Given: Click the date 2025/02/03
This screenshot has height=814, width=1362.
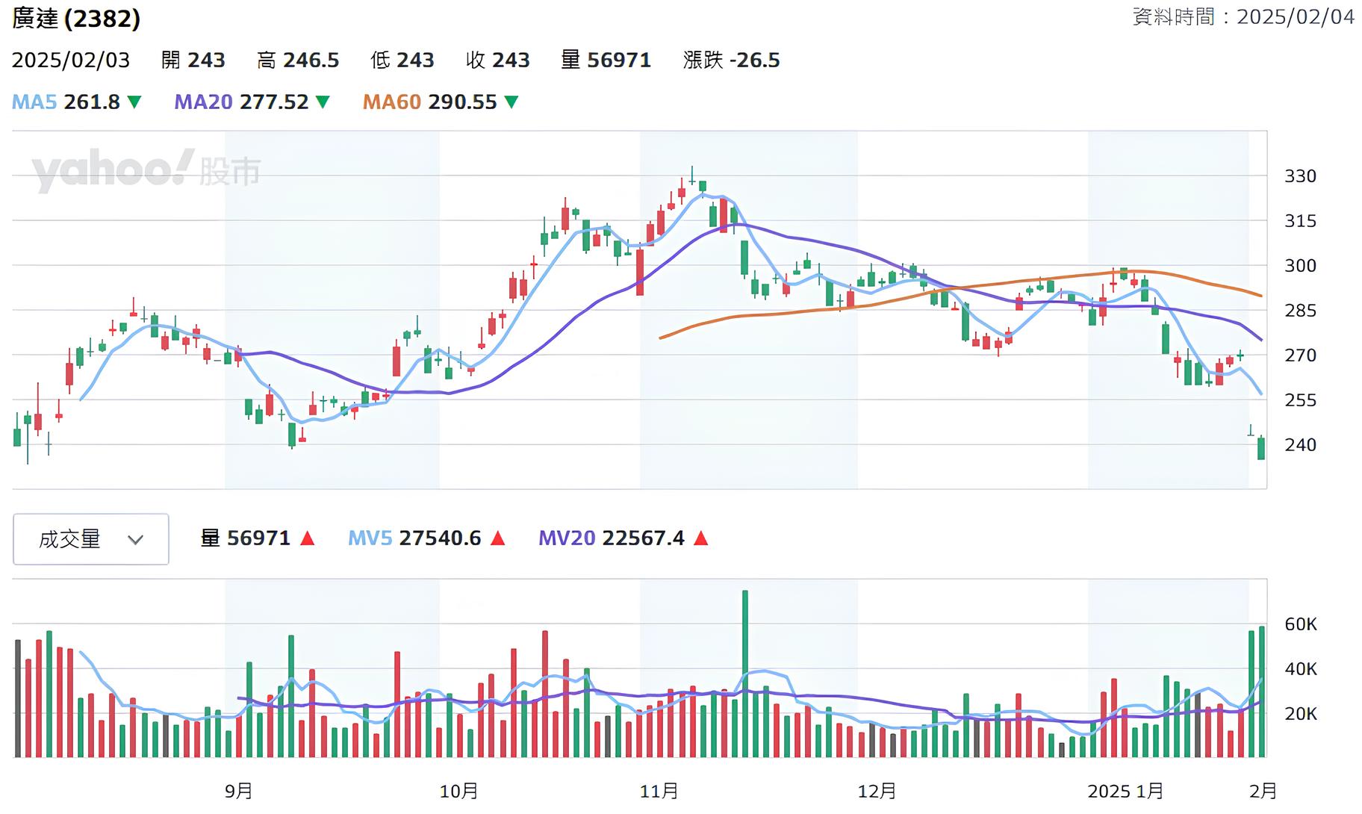Looking at the screenshot, I should 71,60.
